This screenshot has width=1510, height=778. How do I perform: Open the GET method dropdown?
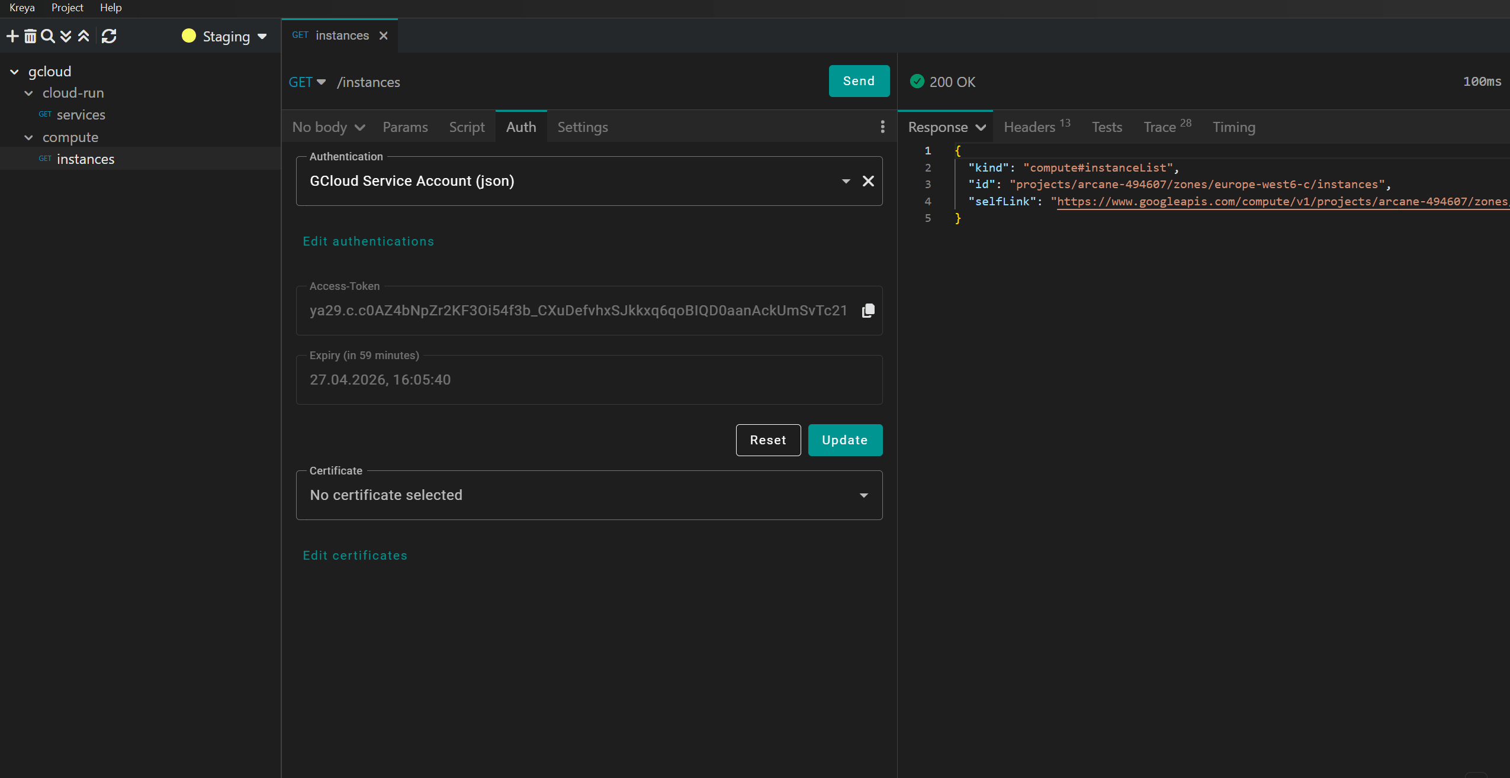point(307,82)
